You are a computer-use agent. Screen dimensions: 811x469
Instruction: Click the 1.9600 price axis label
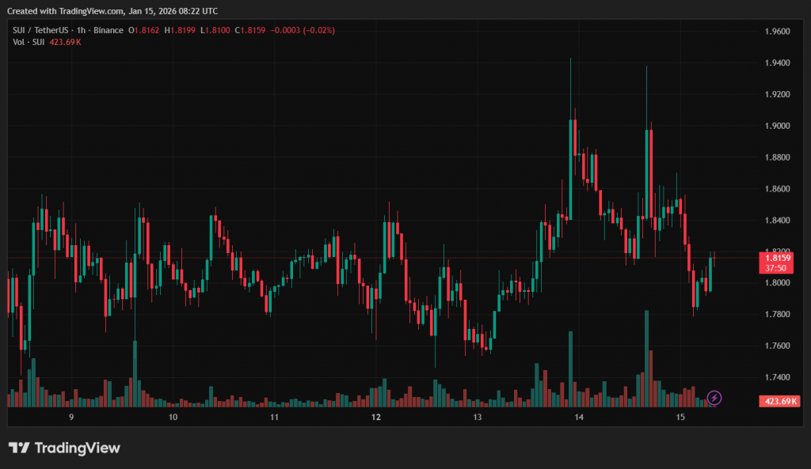778,32
